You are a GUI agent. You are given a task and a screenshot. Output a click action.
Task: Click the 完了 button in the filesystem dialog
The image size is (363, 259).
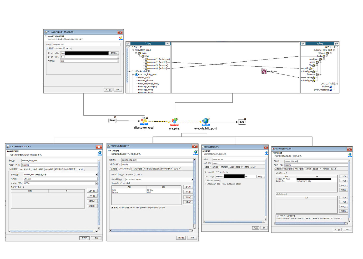pos(108,89)
